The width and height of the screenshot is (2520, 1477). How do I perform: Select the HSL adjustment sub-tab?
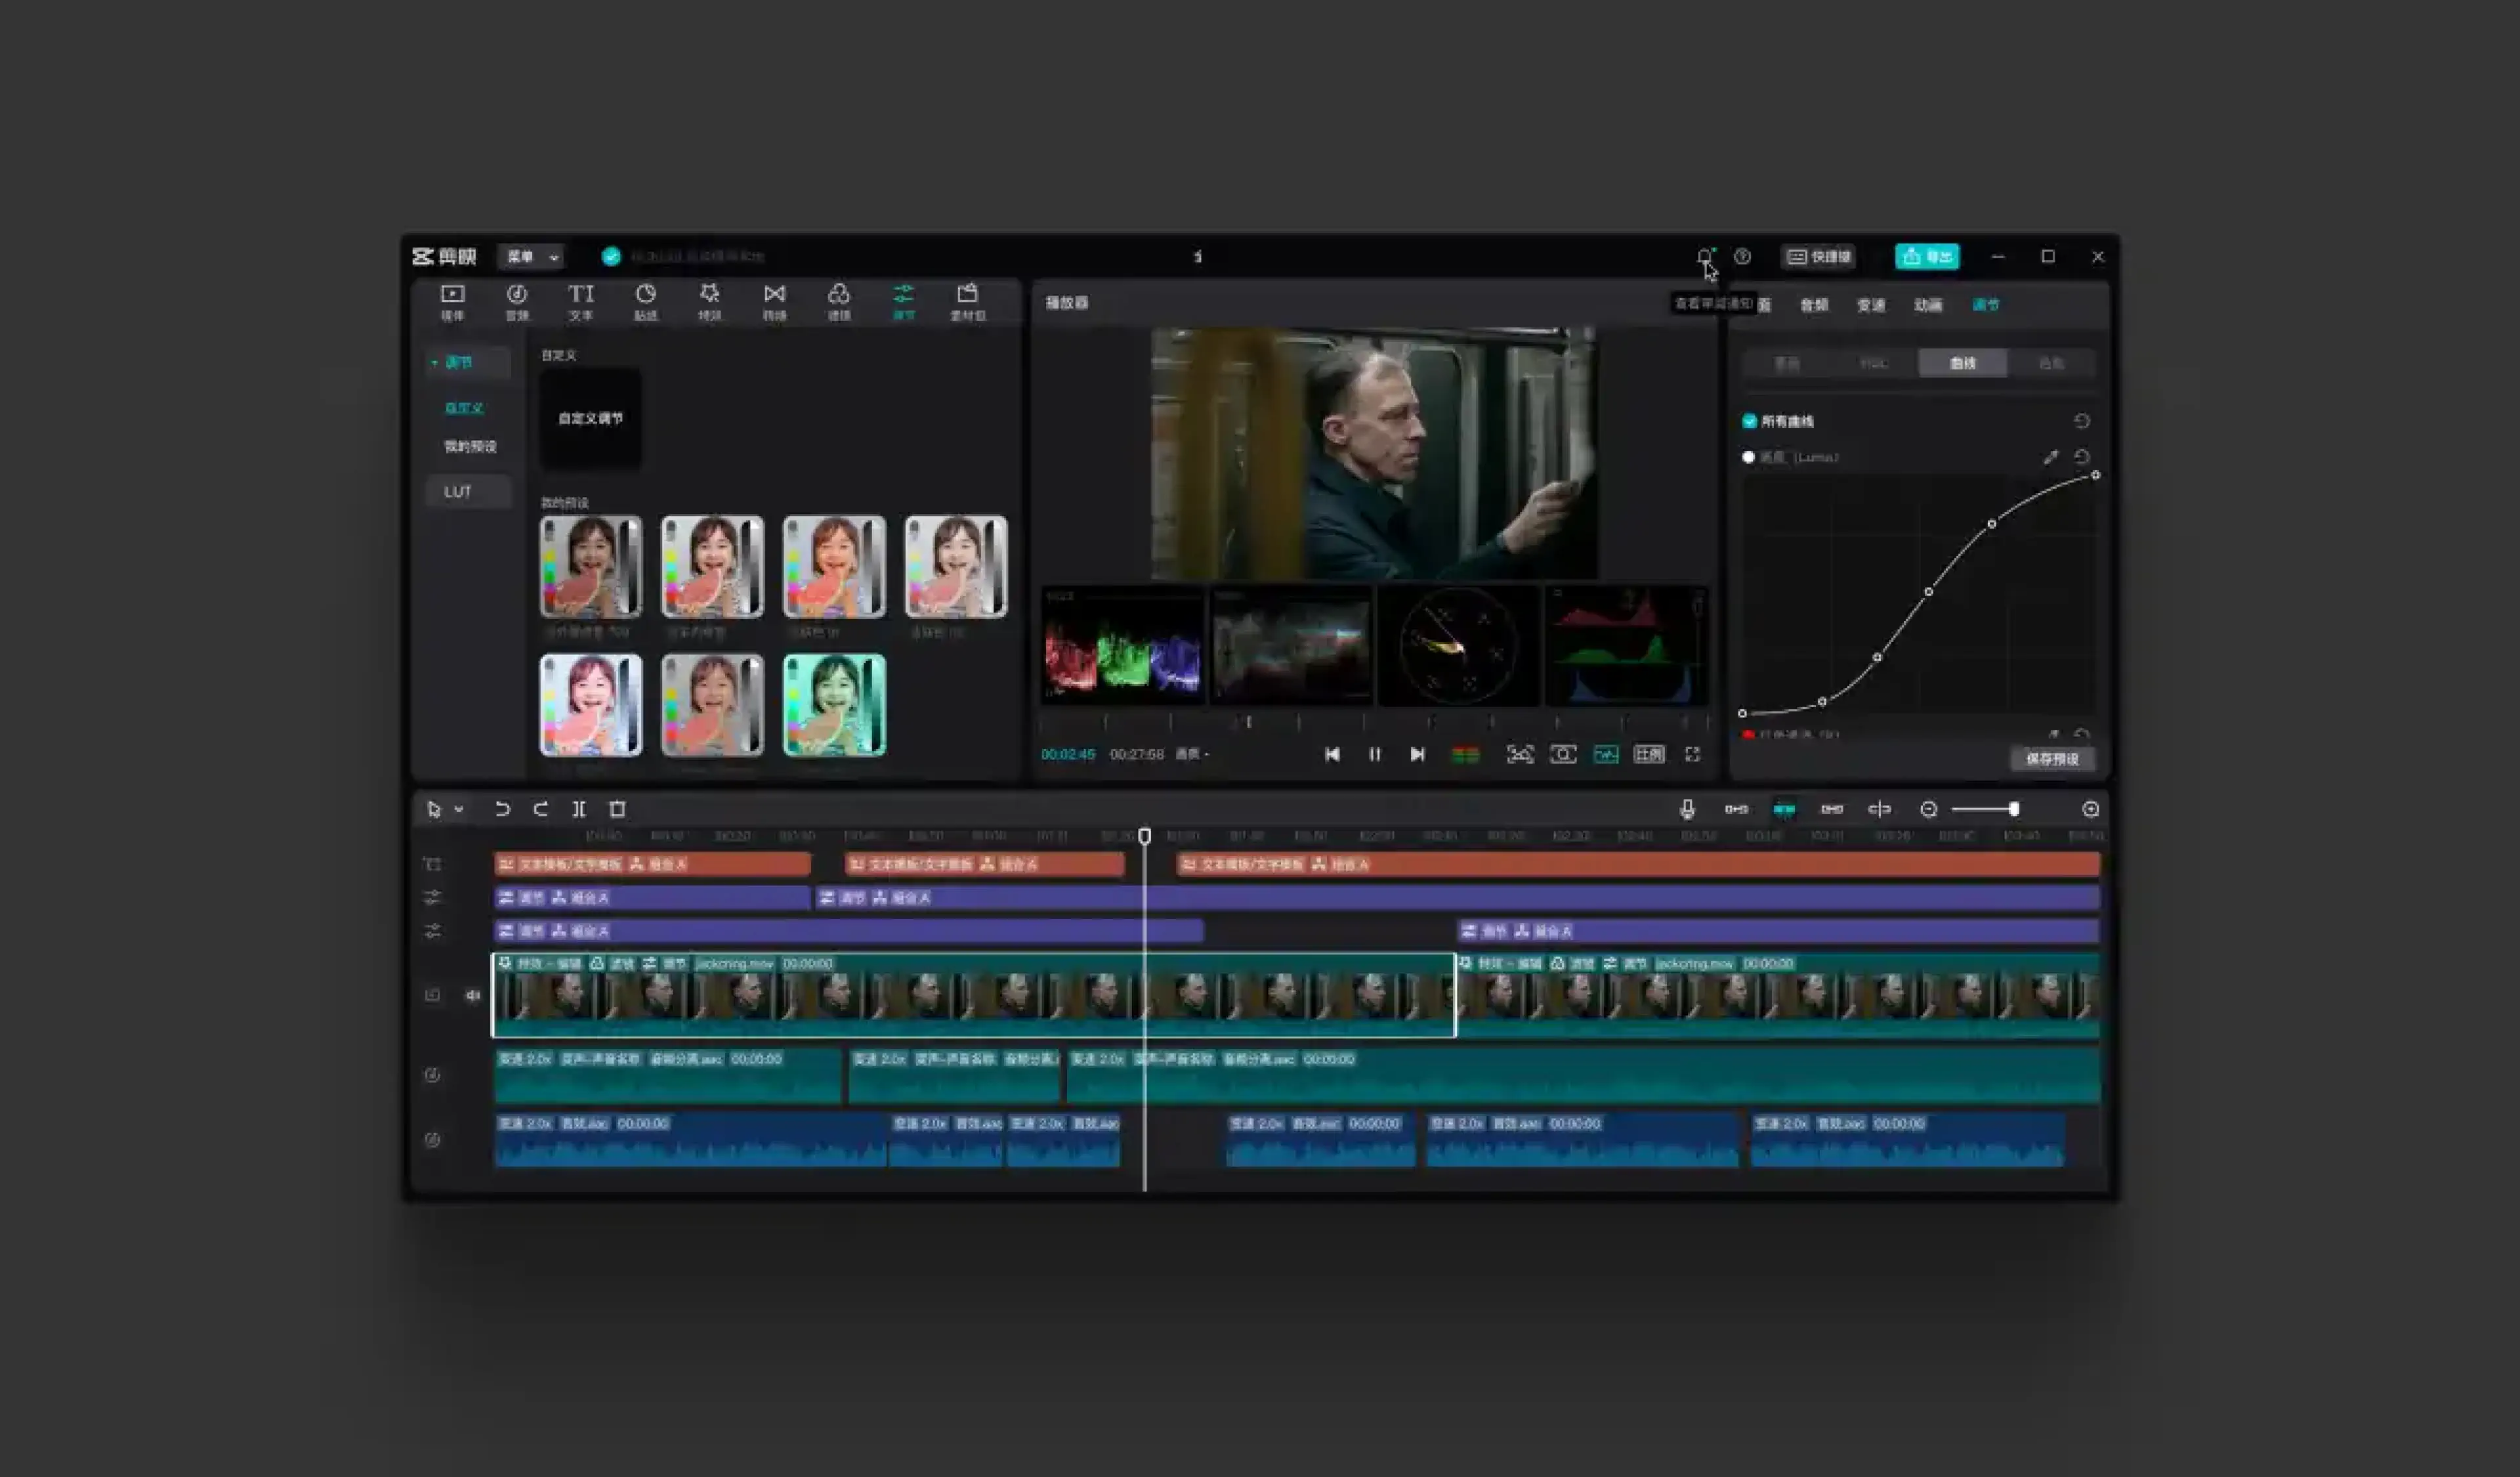(x=1874, y=363)
